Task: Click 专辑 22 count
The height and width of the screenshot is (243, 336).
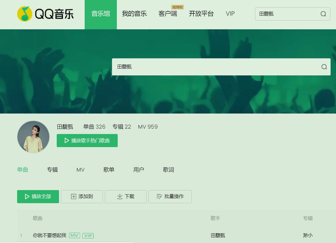Action: point(122,127)
